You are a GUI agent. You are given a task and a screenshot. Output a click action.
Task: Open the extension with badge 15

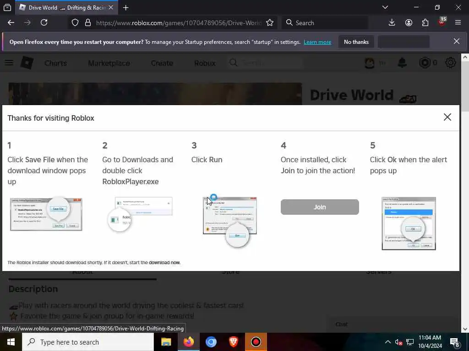pos(442,22)
